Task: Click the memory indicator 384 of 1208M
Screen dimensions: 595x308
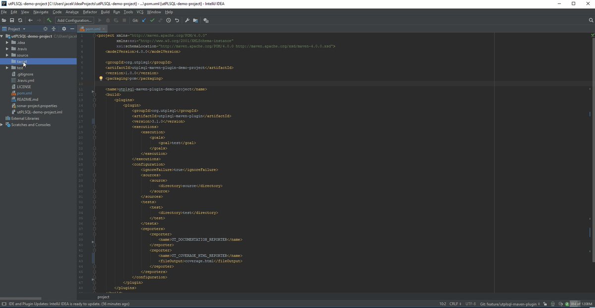Action: [582, 304]
